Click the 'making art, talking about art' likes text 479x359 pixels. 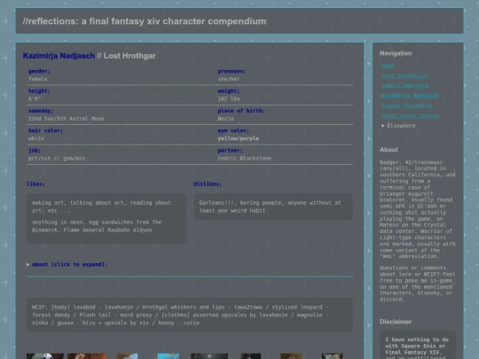click(x=101, y=207)
